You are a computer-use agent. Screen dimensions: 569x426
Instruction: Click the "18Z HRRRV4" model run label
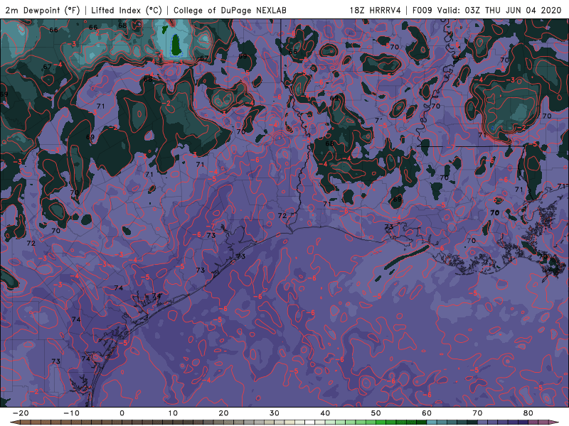coord(376,10)
